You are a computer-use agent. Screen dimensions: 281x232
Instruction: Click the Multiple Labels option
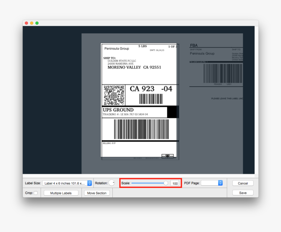(61, 193)
